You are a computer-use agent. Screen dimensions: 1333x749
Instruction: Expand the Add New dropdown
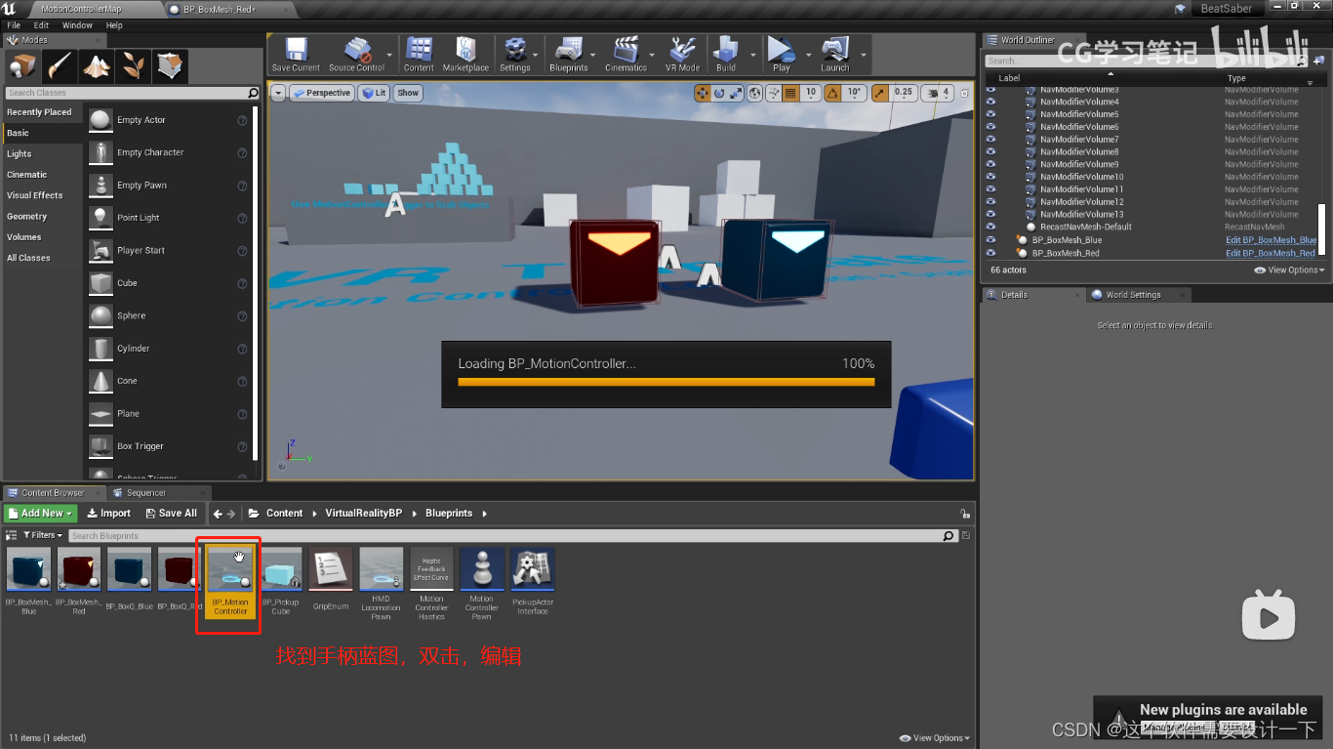coord(40,513)
